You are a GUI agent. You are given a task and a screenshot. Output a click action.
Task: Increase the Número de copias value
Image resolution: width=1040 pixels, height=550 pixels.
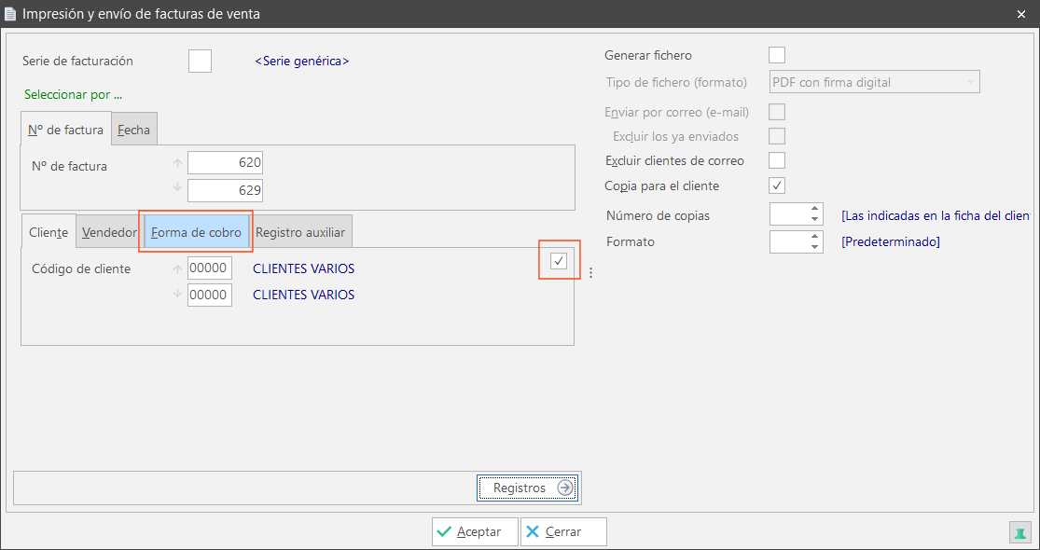[x=814, y=210]
